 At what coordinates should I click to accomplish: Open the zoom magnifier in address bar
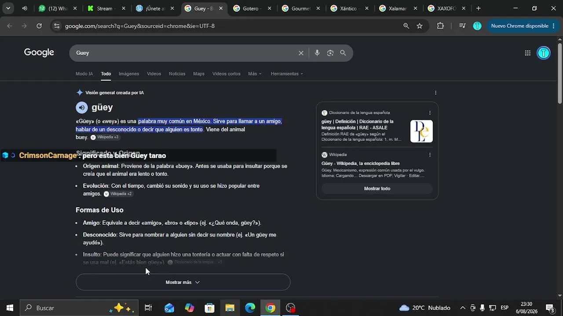pos(406,26)
